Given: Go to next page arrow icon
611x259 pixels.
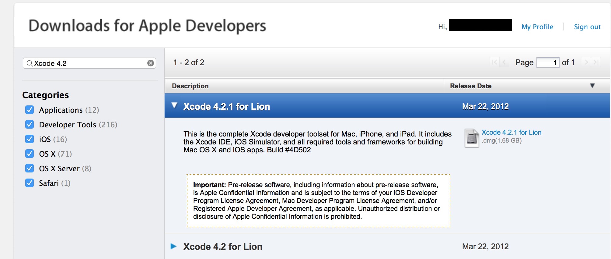Looking at the screenshot, I should click(x=586, y=62).
